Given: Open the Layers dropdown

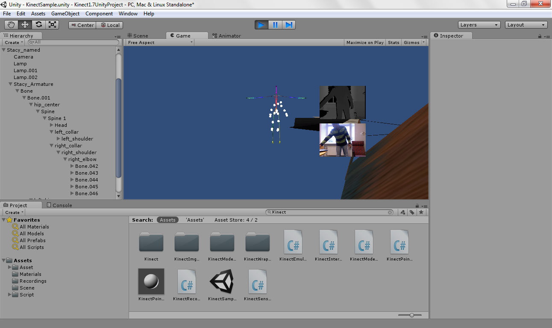Looking at the screenshot, I should coord(479,24).
